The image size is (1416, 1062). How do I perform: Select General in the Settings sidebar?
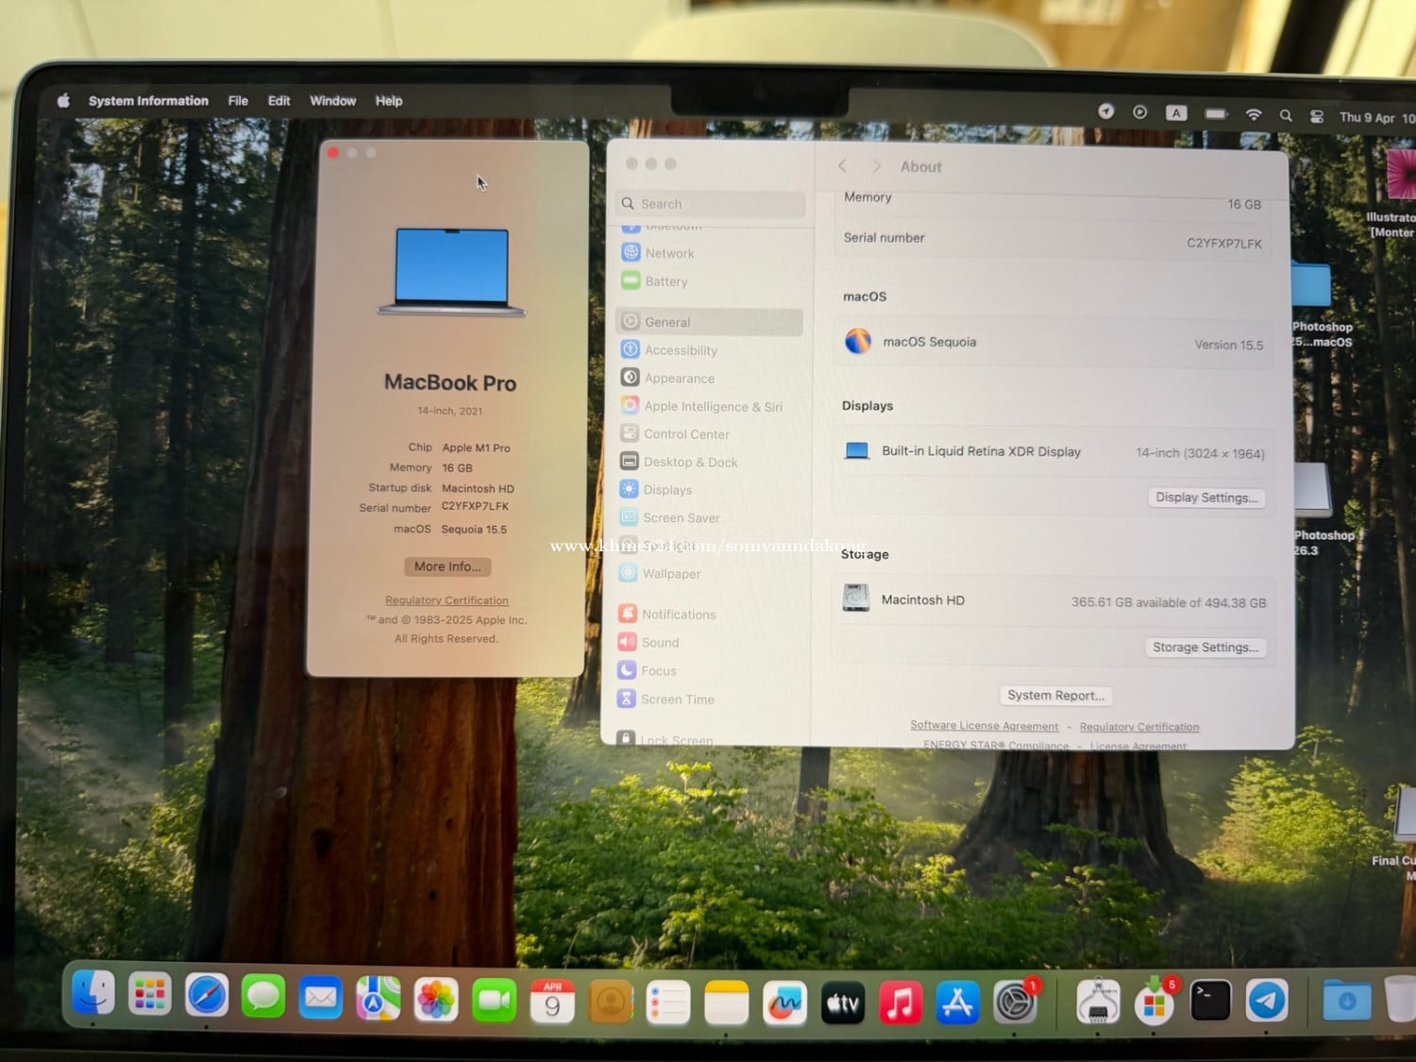tap(709, 322)
